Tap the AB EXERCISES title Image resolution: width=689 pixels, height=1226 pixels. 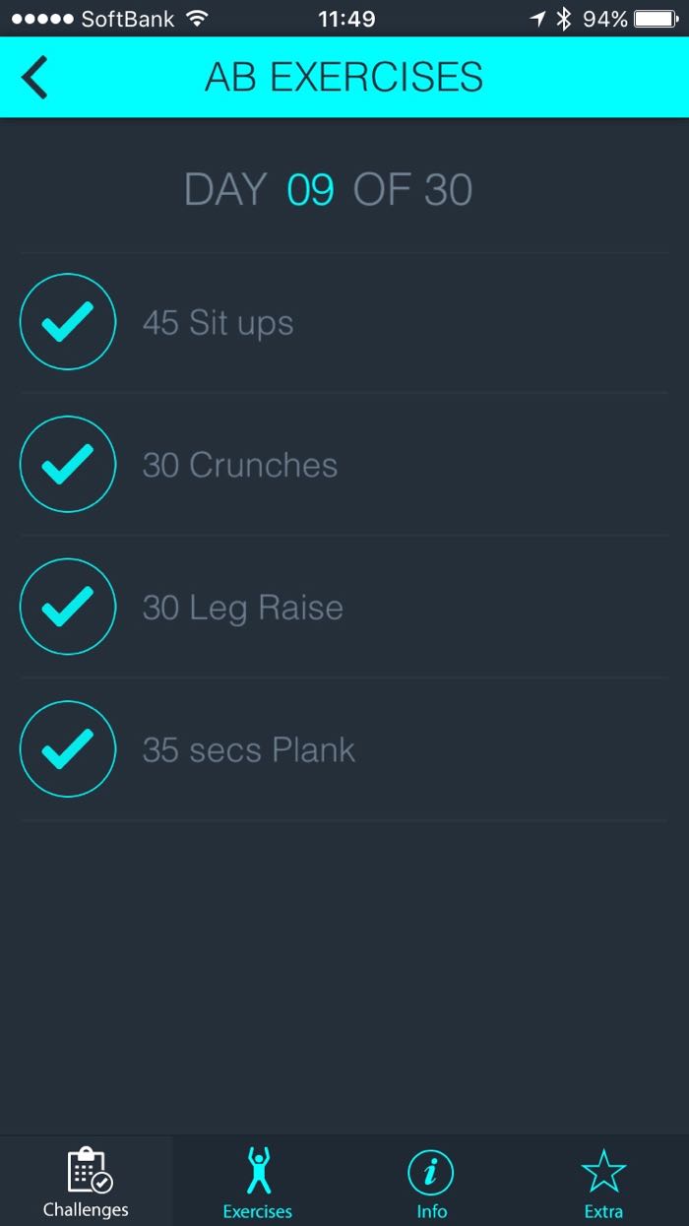click(344, 78)
